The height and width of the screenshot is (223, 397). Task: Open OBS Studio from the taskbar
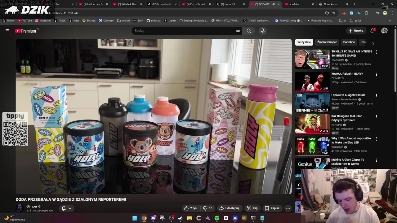point(171,218)
